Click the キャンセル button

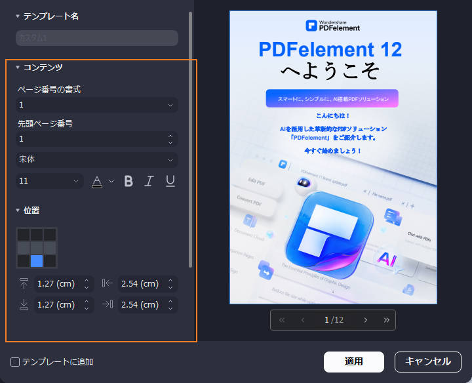tap(427, 361)
